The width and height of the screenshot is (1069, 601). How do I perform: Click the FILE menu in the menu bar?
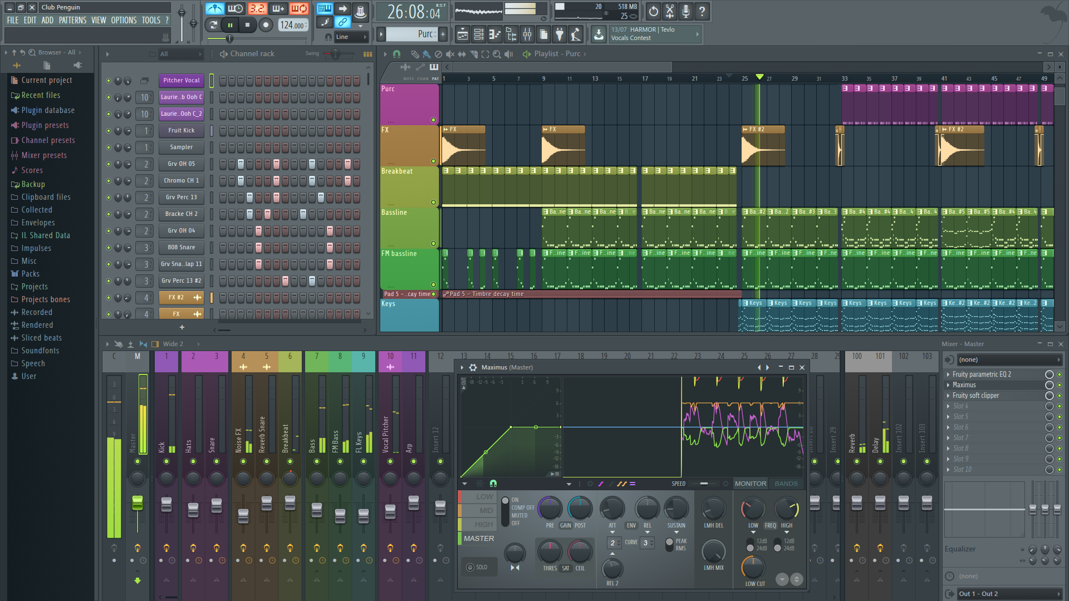[12, 21]
